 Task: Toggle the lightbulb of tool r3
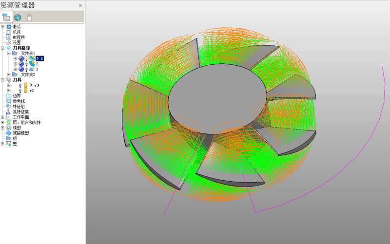coord(20,85)
